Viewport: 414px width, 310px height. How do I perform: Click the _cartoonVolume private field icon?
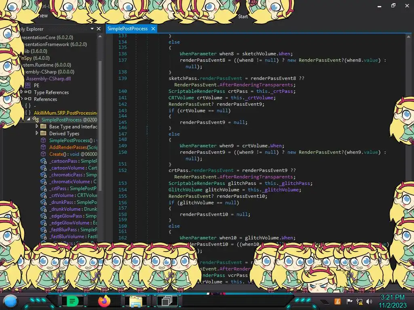(x=43, y=168)
